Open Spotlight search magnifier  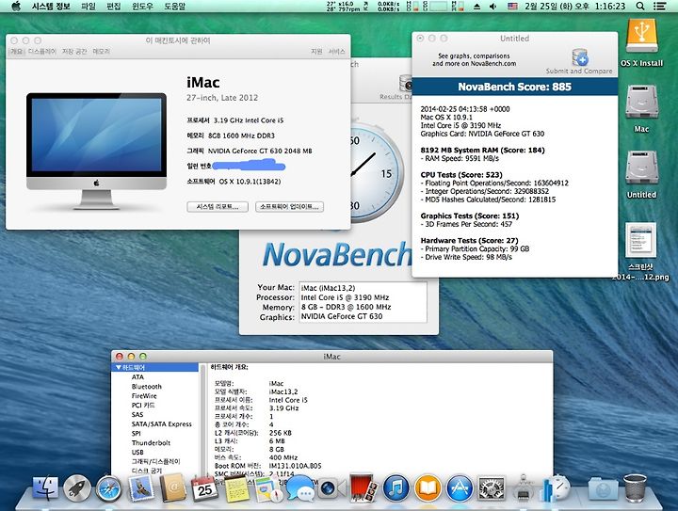[640, 6]
